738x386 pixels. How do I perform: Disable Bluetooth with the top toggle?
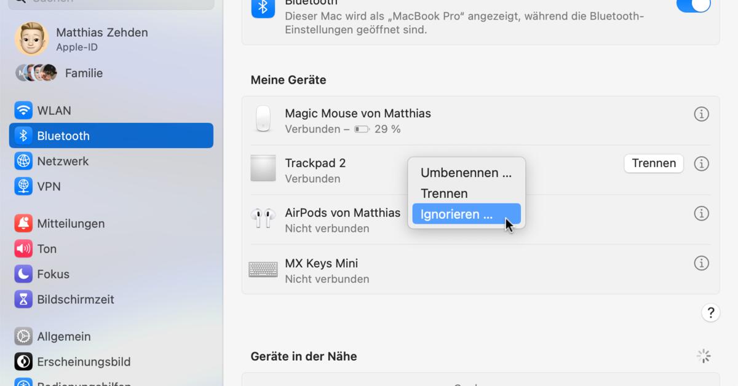coord(693,5)
